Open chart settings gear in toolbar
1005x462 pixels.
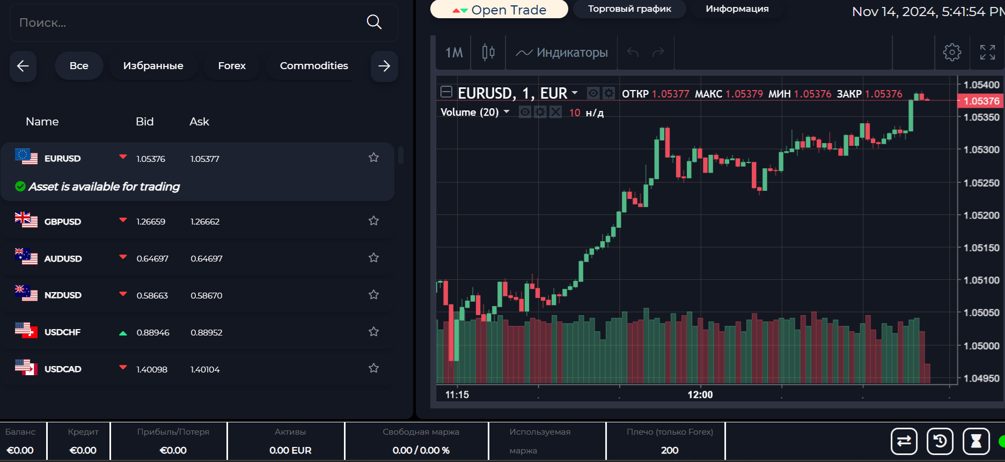click(x=952, y=52)
